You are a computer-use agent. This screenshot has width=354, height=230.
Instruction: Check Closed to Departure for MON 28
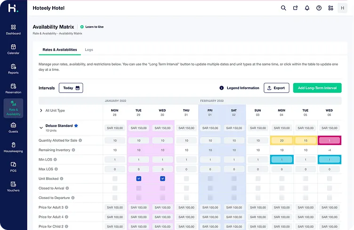pyautogui.click(x=115, y=198)
